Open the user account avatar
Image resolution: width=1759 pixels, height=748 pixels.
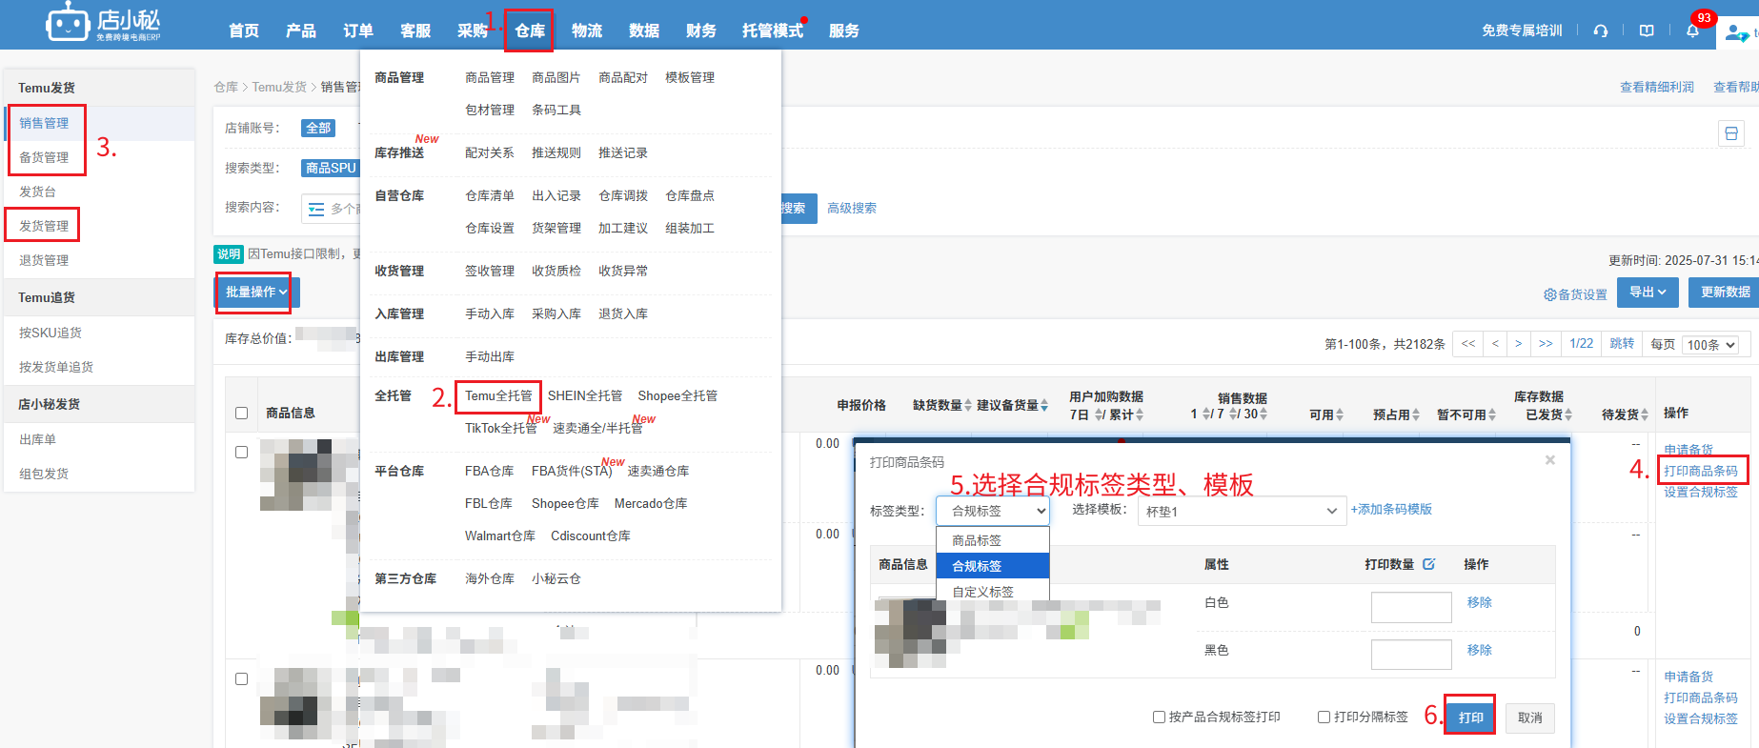pyautogui.click(x=1736, y=32)
